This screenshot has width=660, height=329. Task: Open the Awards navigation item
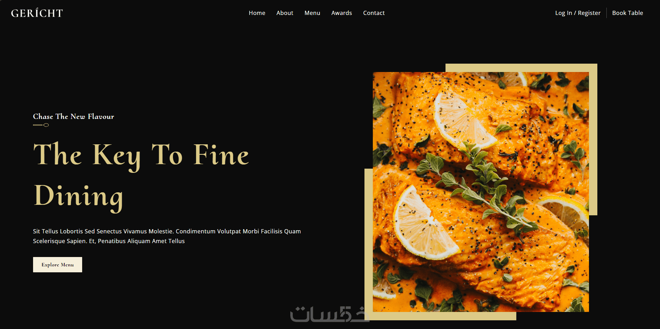click(x=341, y=13)
